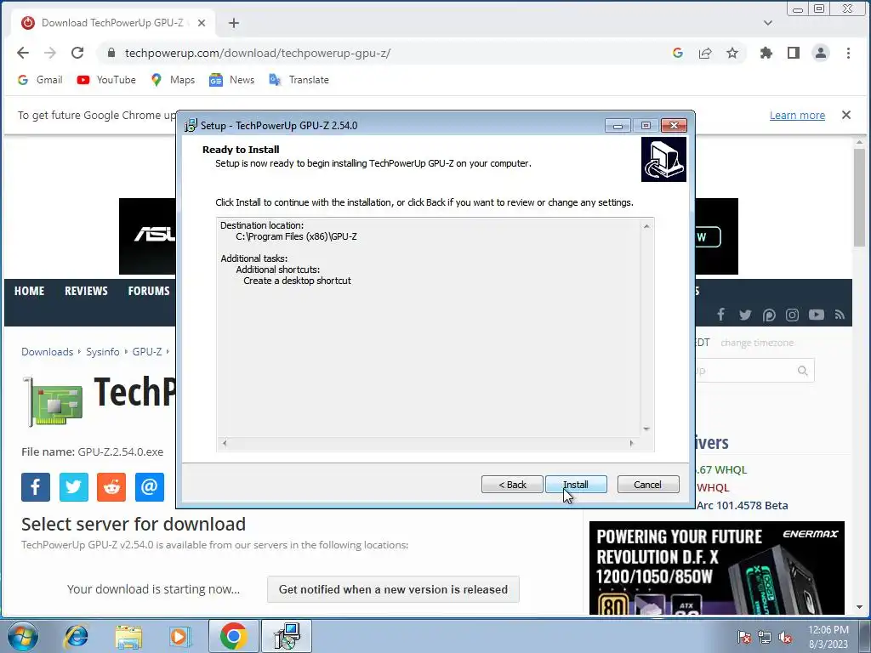
Task: Click Learn more in Chrome infobar
Action: point(797,115)
